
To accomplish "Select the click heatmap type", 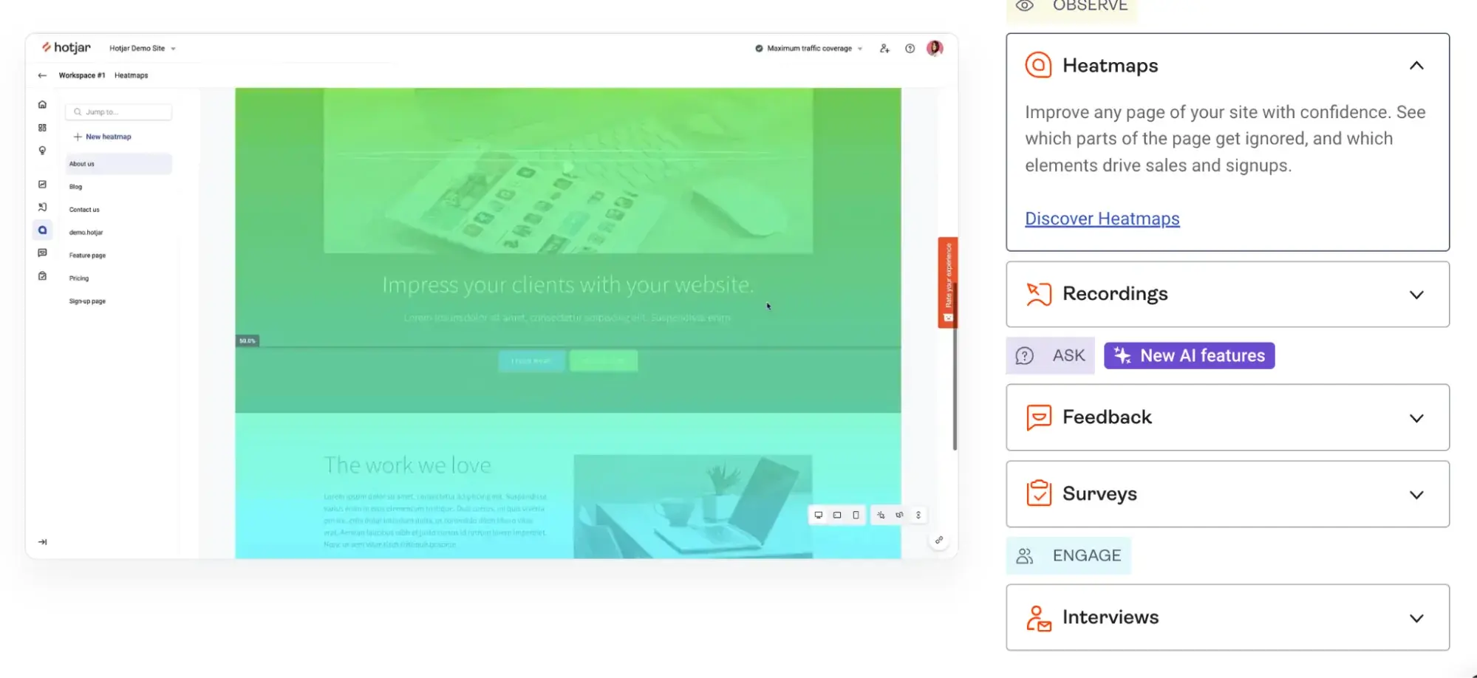I will coord(881,516).
